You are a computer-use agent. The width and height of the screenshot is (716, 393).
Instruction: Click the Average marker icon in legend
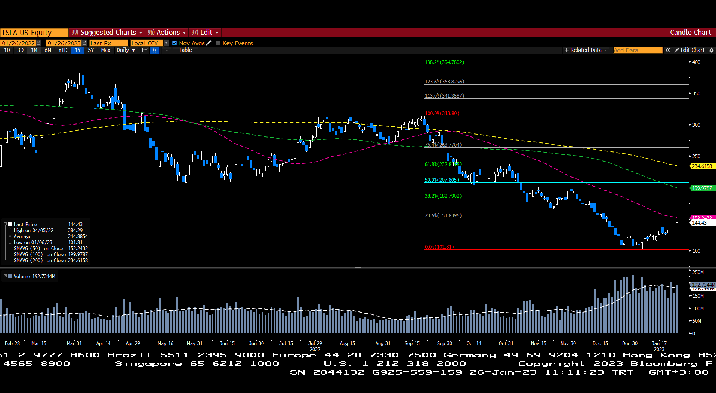(10, 236)
